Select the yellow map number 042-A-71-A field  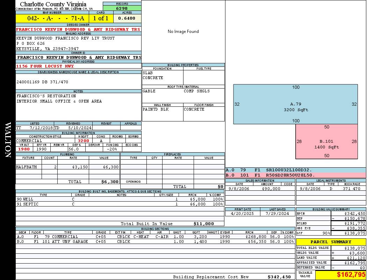52,18
